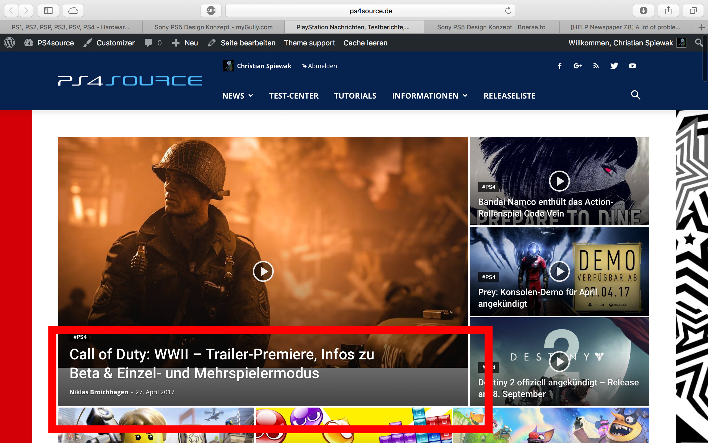
Task: Play the Code Vein video
Action: coord(559,181)
